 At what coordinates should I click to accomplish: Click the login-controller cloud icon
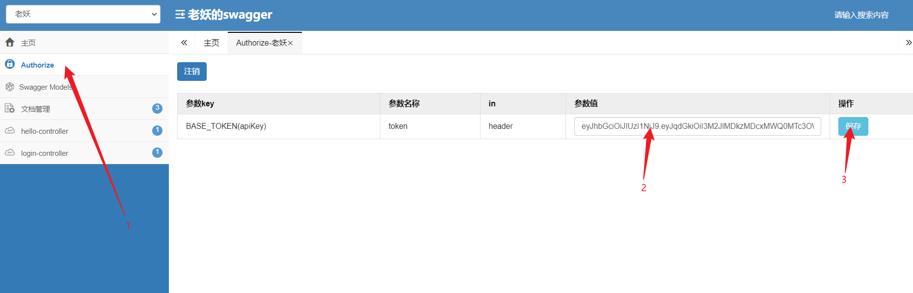pyautogui.click(x=10, y=152)
